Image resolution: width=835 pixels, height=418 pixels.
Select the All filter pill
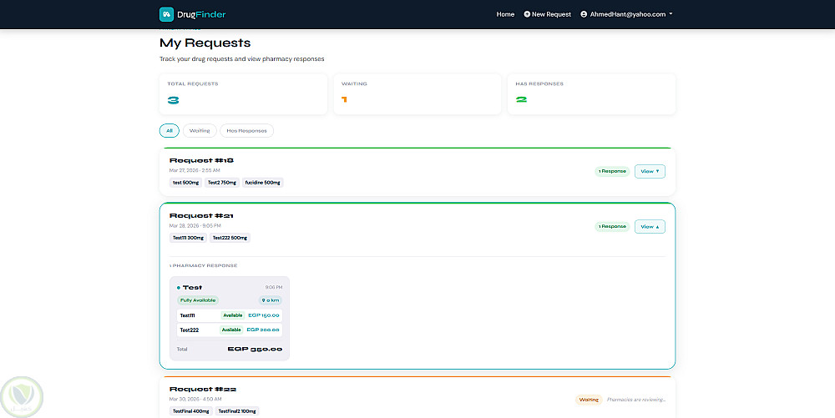(x=170, y=130)
